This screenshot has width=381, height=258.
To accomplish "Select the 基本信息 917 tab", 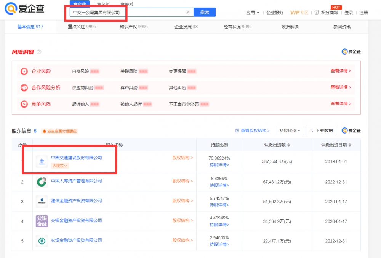I will click(30, 27).
